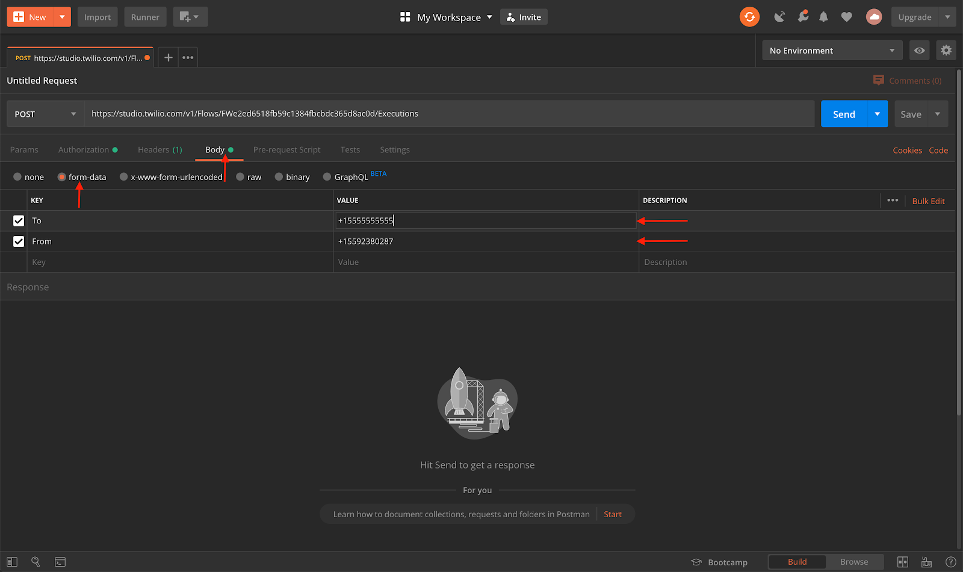Switch to the Params tab

[24, 150]
